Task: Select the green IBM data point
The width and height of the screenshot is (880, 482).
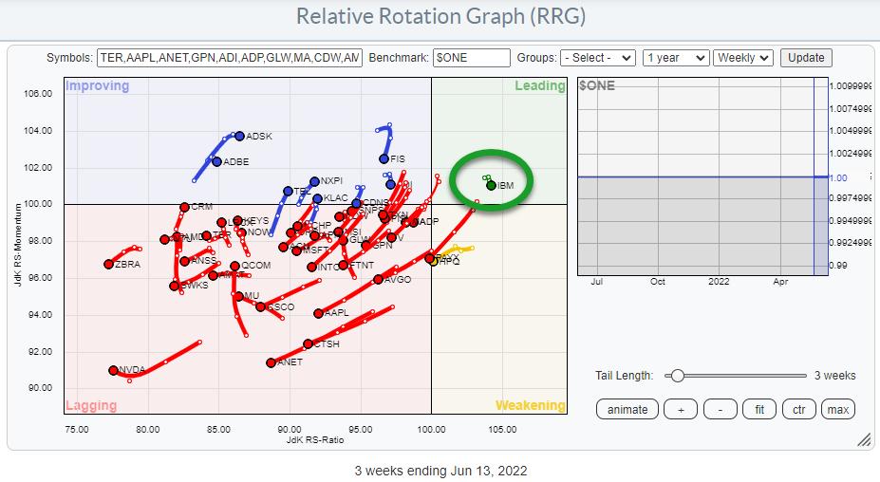Action: (491, 185)
